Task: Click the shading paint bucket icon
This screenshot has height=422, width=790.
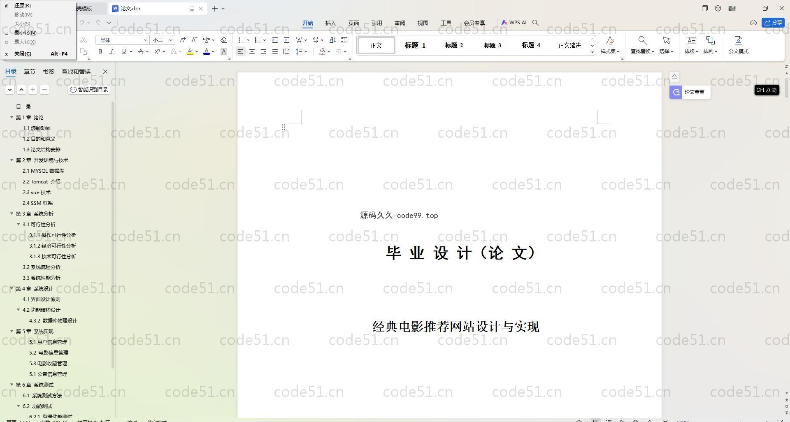Action: coord(322,51)
